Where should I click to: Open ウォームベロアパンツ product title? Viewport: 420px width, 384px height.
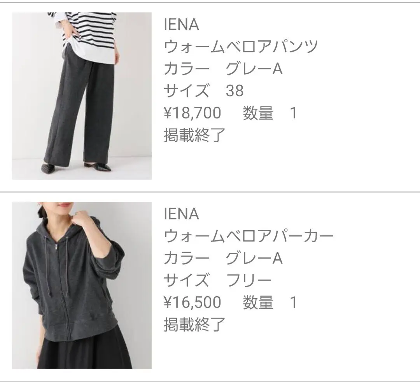[x=241, y=47]
